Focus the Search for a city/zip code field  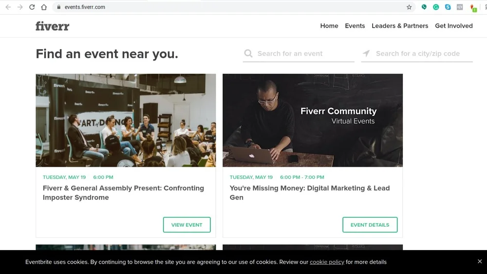pyautogui.click(x=417, y=54)
